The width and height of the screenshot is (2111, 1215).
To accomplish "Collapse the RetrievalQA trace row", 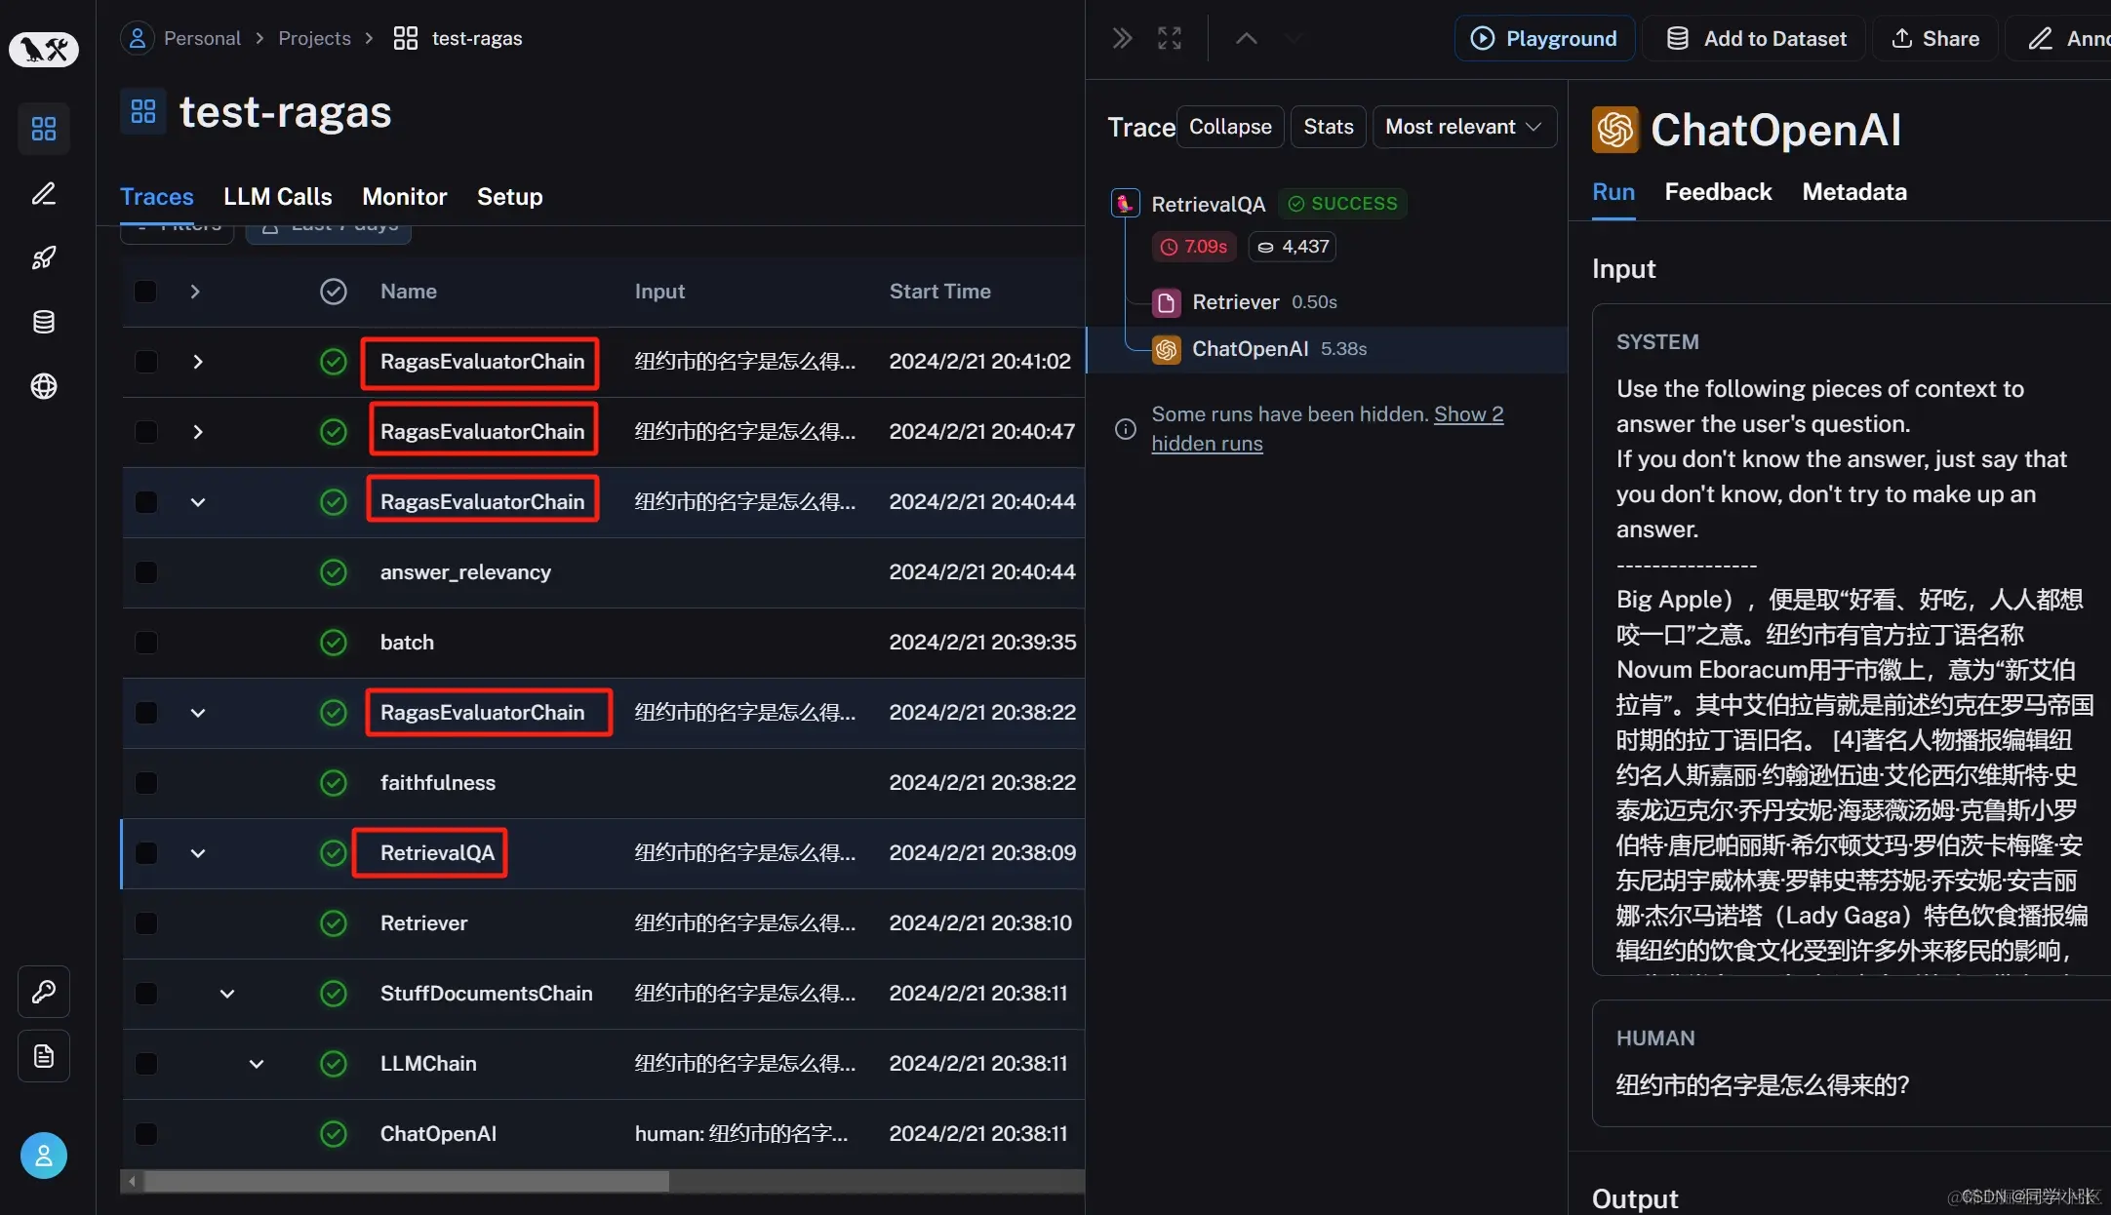I will pyautogui.click(x=198, y=853).
